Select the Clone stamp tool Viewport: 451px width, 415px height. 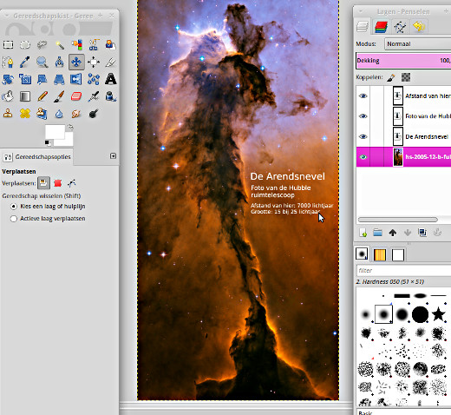(x=8, y=114)
